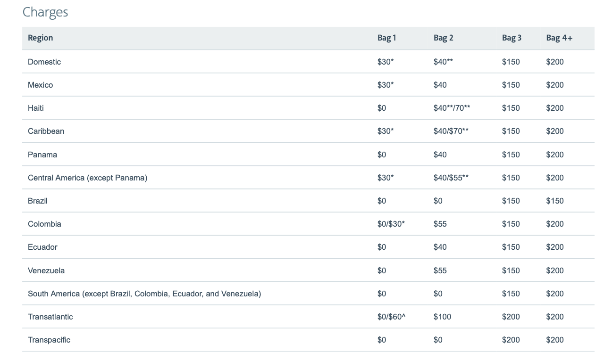The width and height of the screenshot is (604, 360).
Task: Click Brazil's Bag 4+ charge of $150
Action: click(x=554, y=201)
